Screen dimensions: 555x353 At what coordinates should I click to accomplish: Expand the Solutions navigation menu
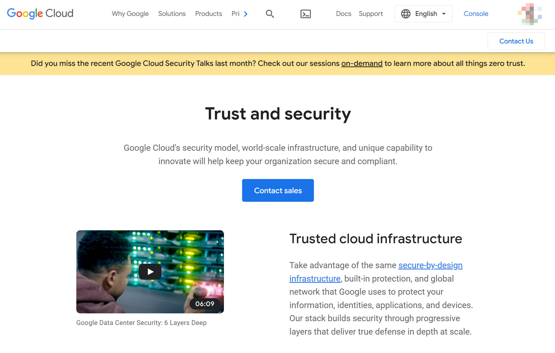(172, 13)
